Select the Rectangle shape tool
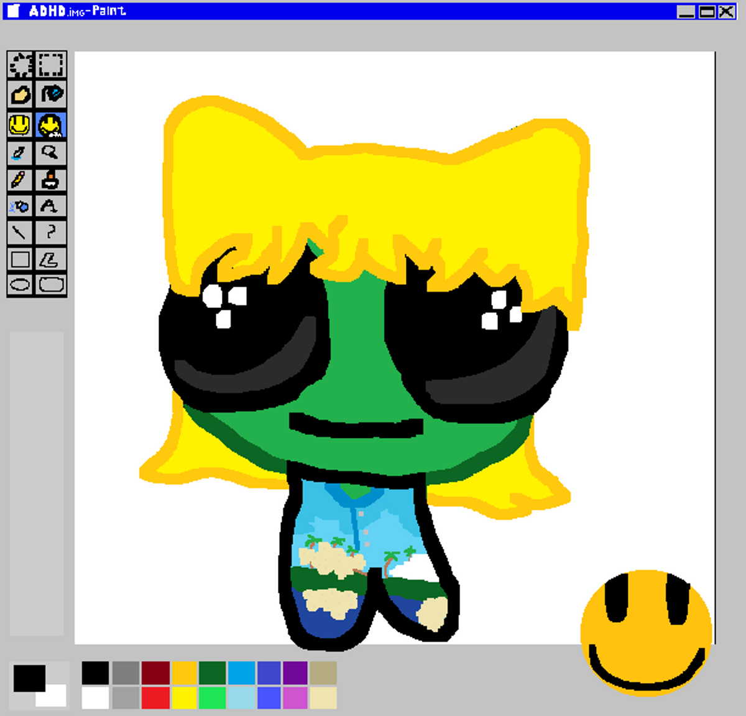Screen dimensions: 746x716 pos(21,259)
